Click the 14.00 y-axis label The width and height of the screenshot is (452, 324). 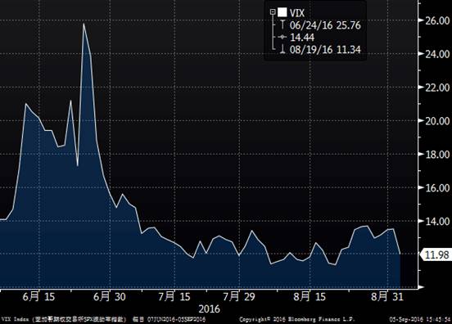click(437, 221)
